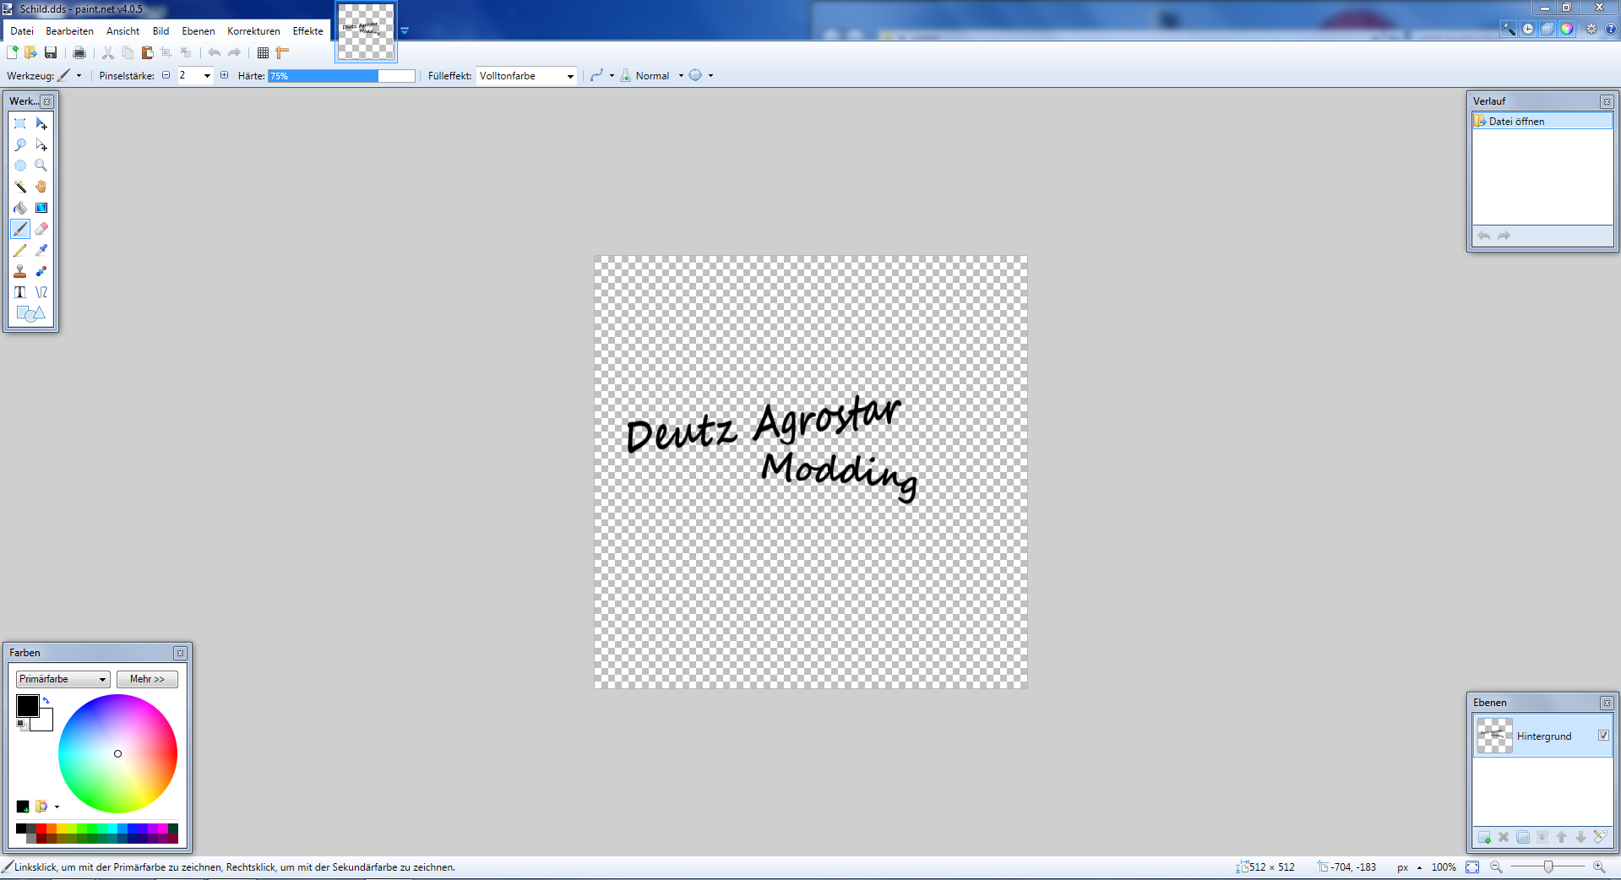Screen dimensions: 1621x880
Task: Open the Effekte menu
Action: 307,31
